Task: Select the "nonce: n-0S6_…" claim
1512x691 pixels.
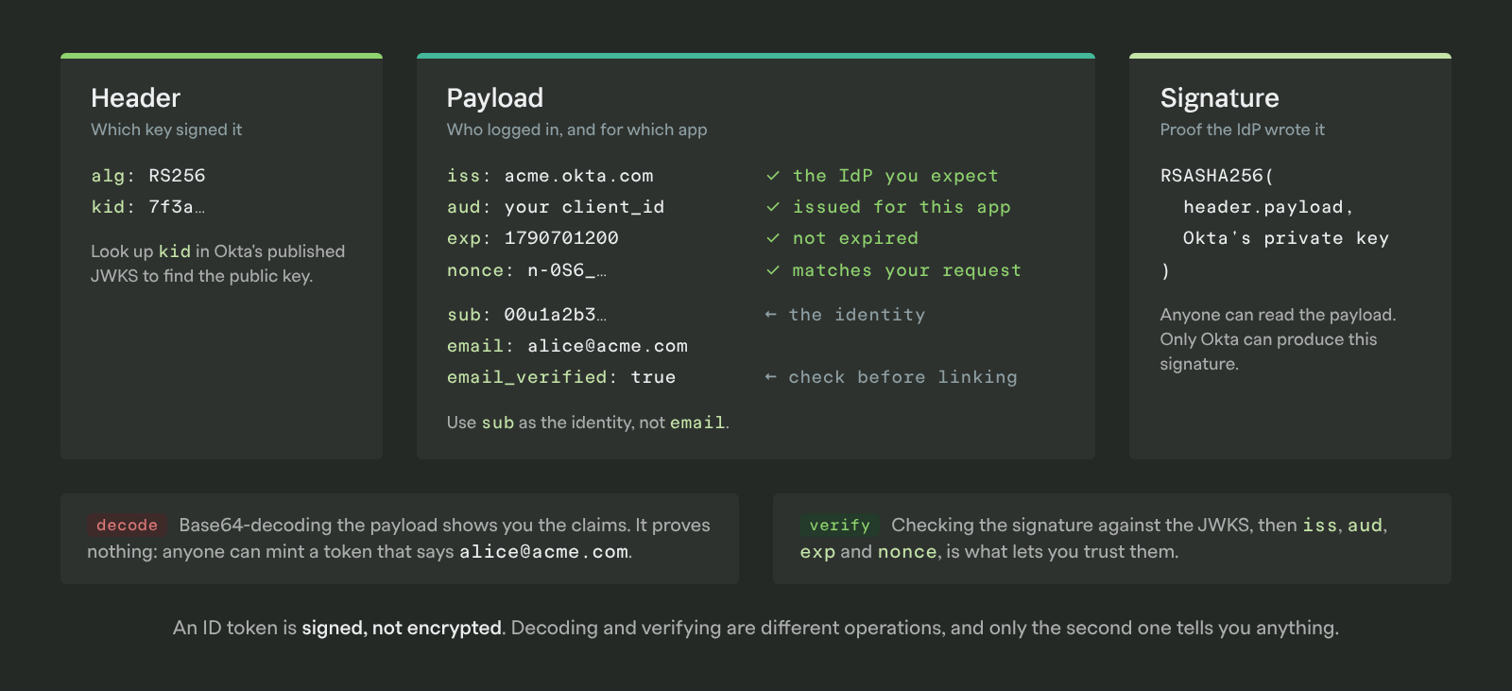Action: [x=527, y=270]
